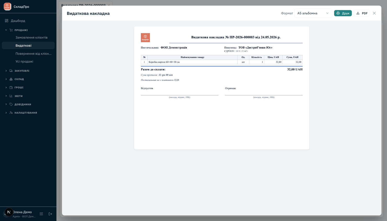The height and width of the screenshot is (221, 387).
Task: Click the N avatar badge near Олена Демо
Action: pyautogui.click(x=9, y=212)
